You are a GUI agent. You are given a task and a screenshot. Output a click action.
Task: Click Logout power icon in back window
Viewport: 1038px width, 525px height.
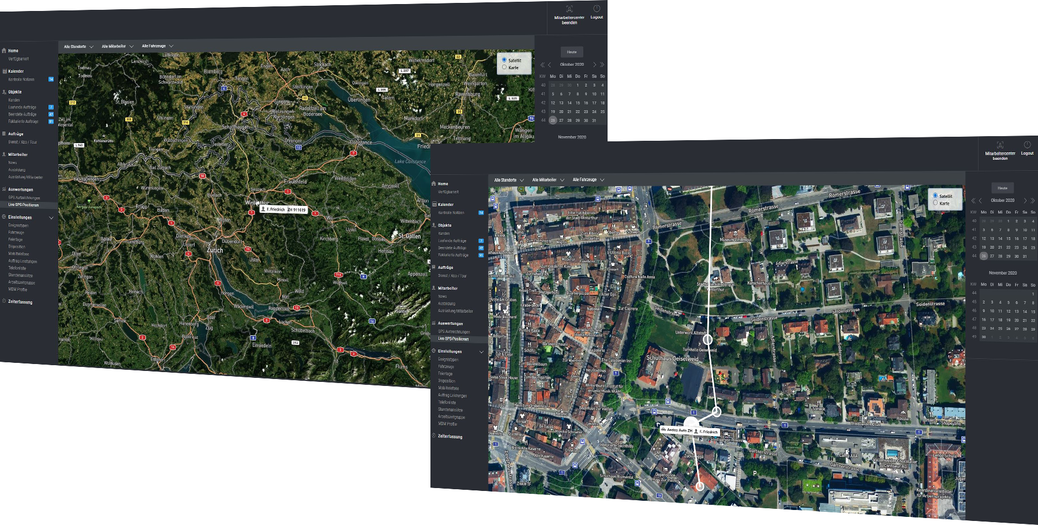pos(597,8)
